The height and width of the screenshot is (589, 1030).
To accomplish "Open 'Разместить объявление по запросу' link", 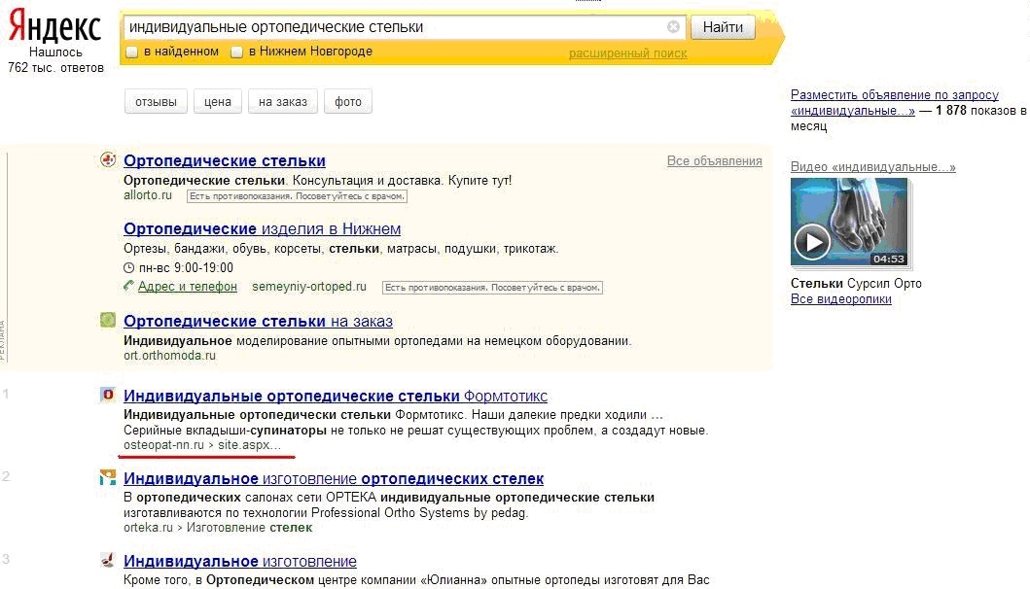I will tap(894, 102).
